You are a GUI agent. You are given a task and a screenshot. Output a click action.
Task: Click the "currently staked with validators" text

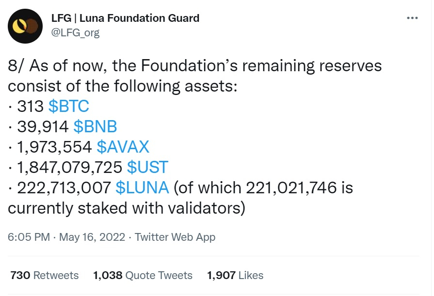point(126,208)
